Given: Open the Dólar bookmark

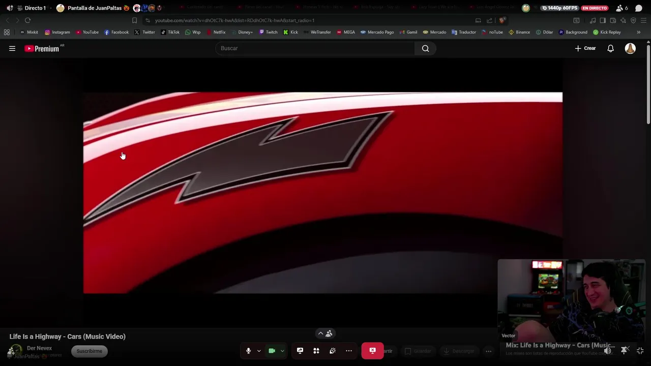Looking at the screenshot, I should coord(544,32).
